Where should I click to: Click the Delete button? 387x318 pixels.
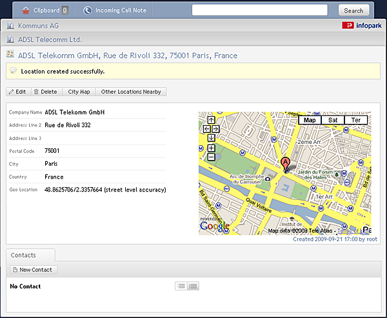pyautogui.click(x=46, y=92)
